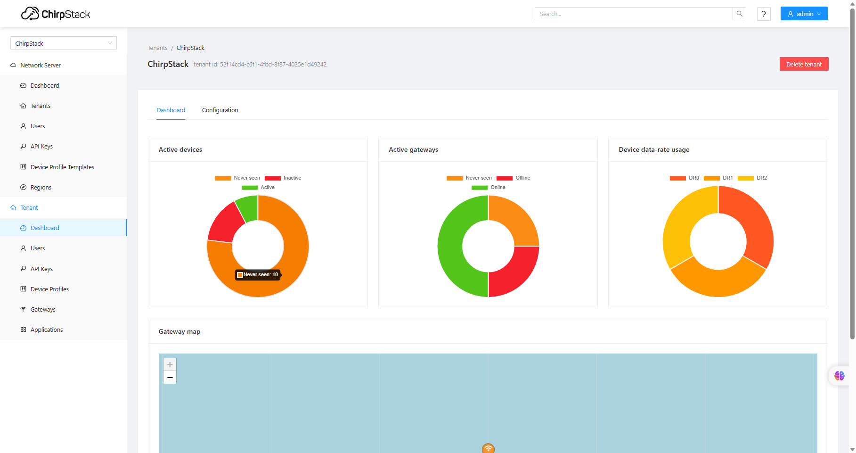Collapse the Tenant menu section

(x=64, y=207)
